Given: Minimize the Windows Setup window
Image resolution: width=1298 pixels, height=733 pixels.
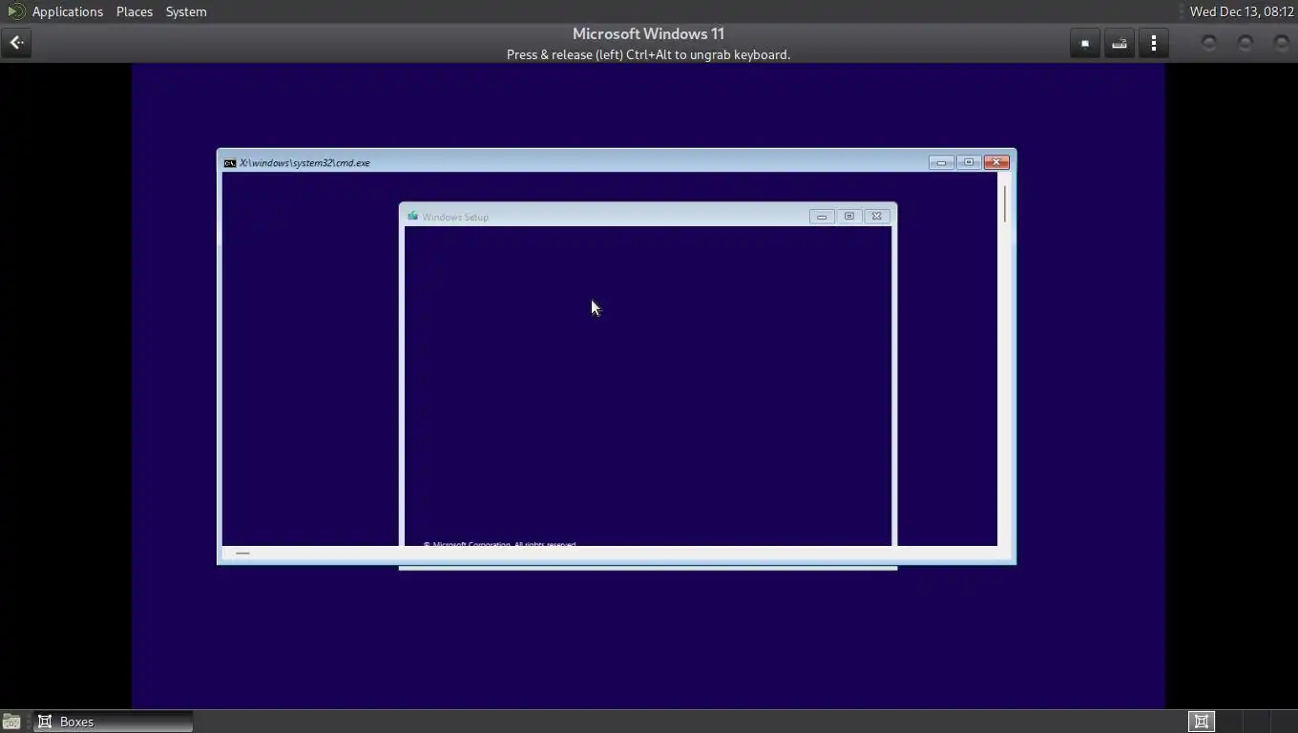Looking at the screenshot, I should tap(822, 217).
